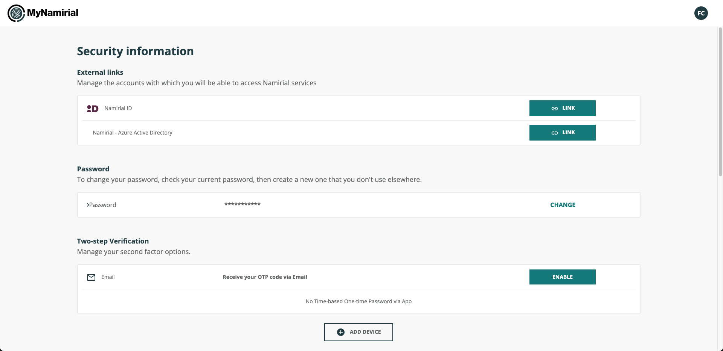
Task: Click the chain icon in Namirial ID's link button
Action: [x=554, y=109]
